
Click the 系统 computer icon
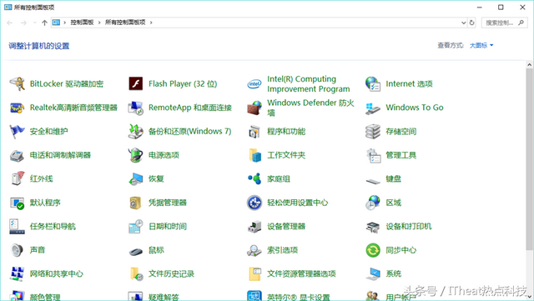[373, 273]
